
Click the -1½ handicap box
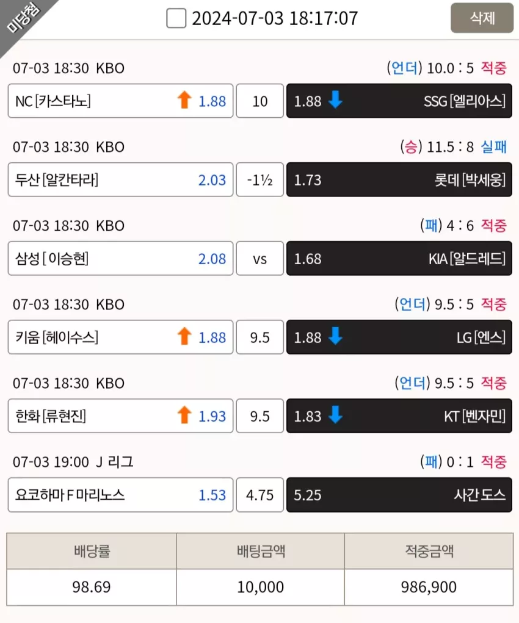[259, 179]
